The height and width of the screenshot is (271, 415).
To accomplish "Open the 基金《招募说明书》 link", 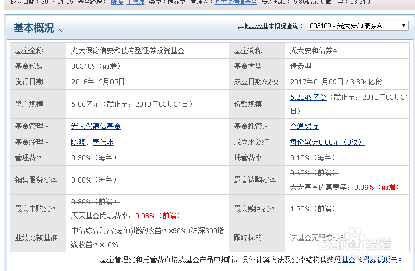I will coord(373,260).
